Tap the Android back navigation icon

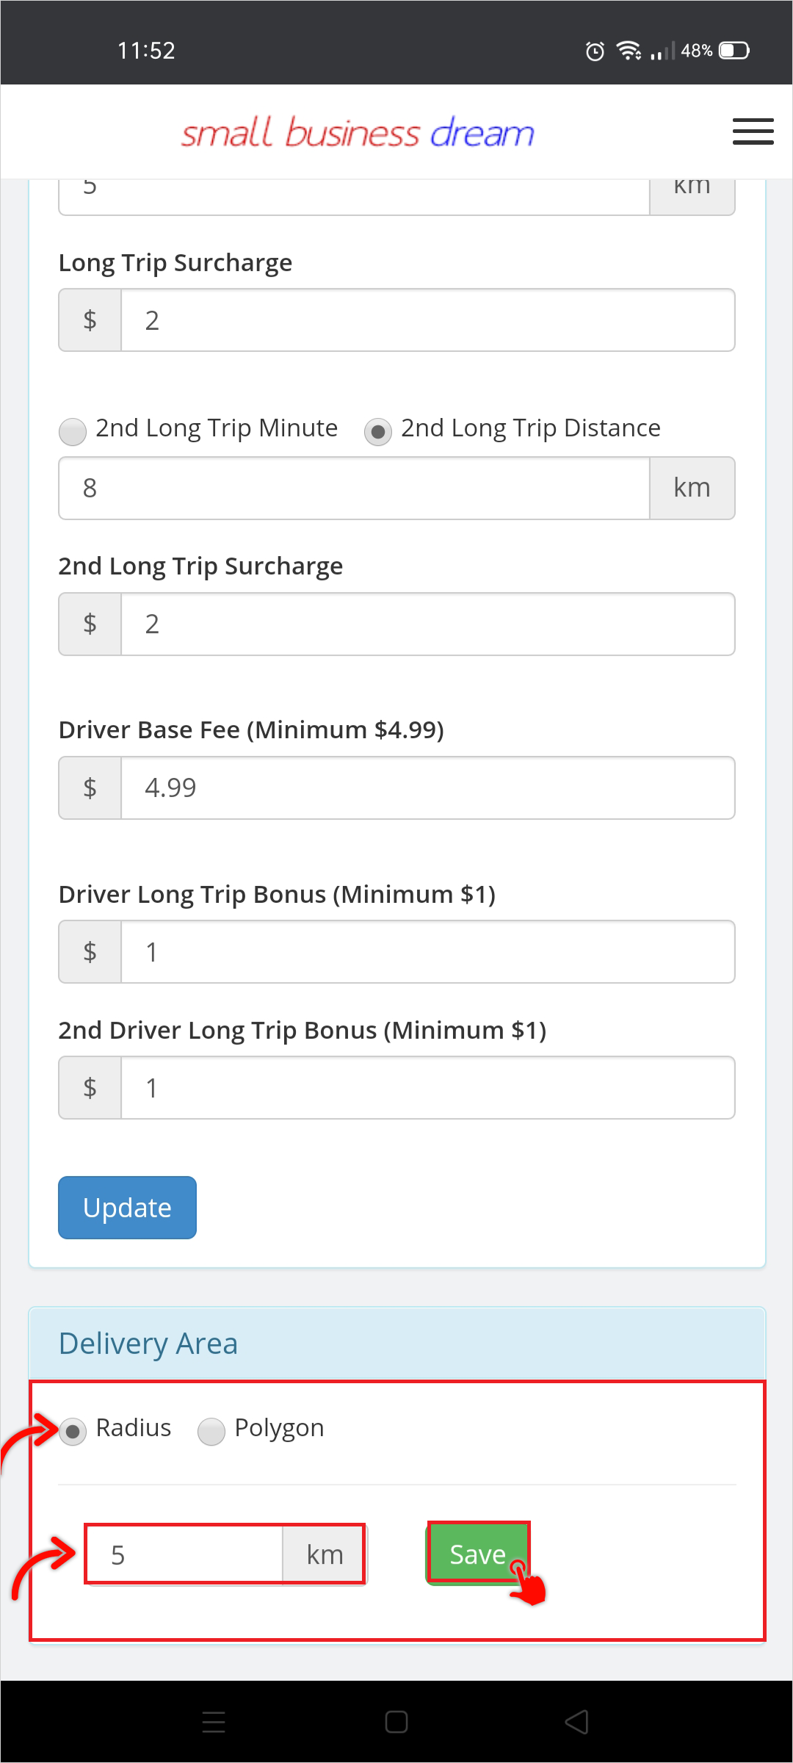tap(577, 1723)
